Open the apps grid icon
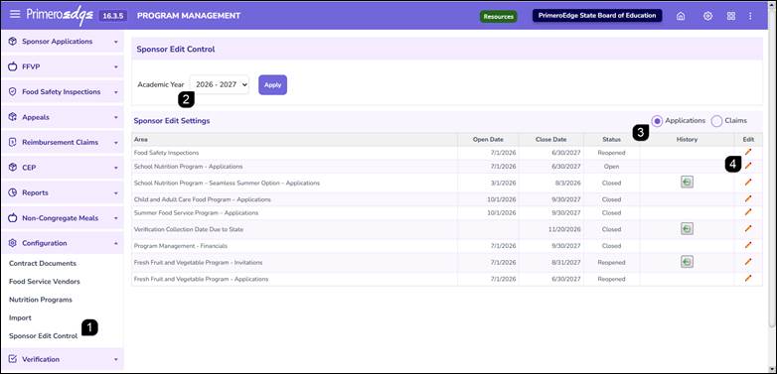Screen dimensions: 777x374 coord(731,16)
